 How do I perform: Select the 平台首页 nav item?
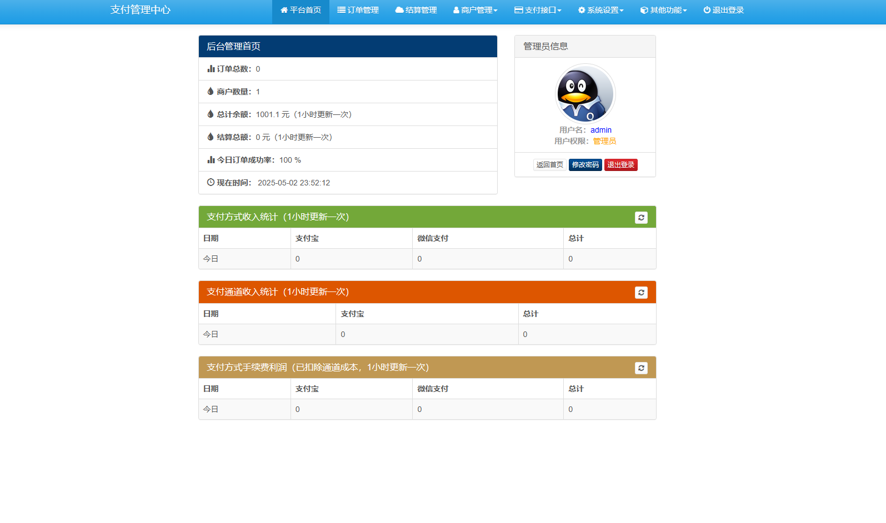[301, 10]
